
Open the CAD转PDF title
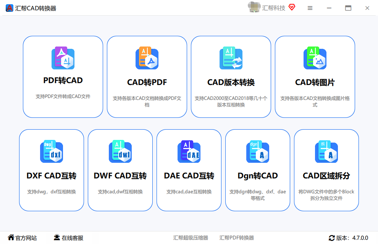tap(147, 82)
